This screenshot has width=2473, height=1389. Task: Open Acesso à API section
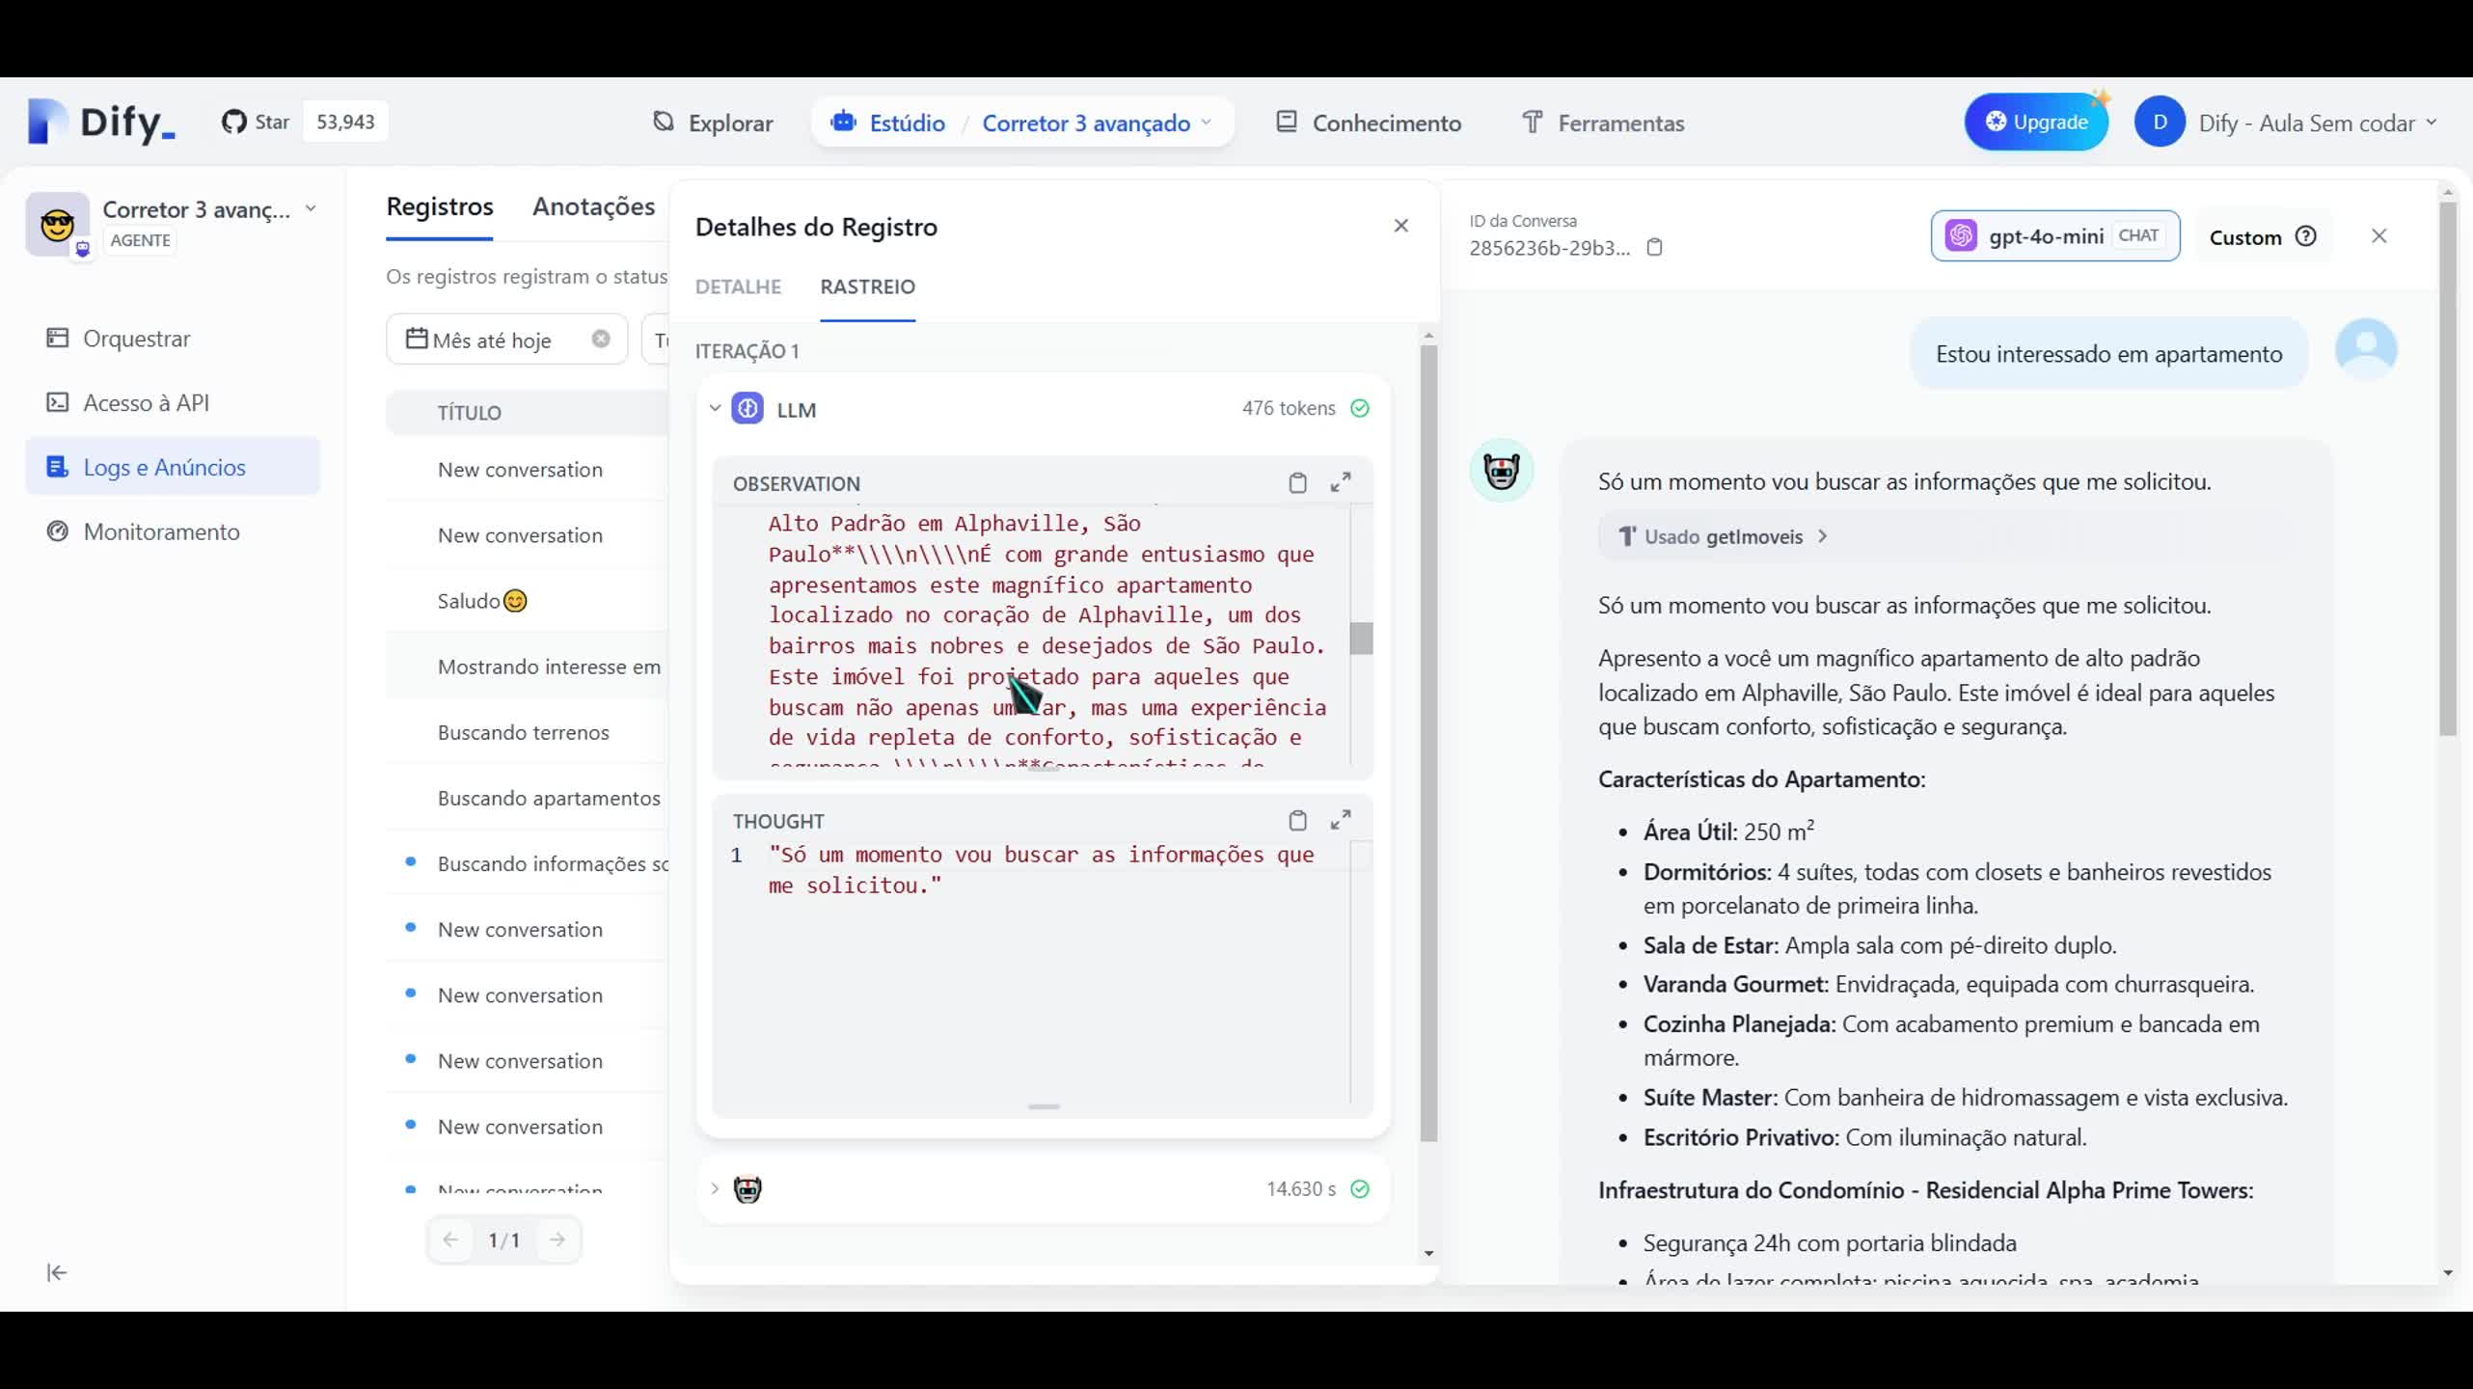[146, 402]
